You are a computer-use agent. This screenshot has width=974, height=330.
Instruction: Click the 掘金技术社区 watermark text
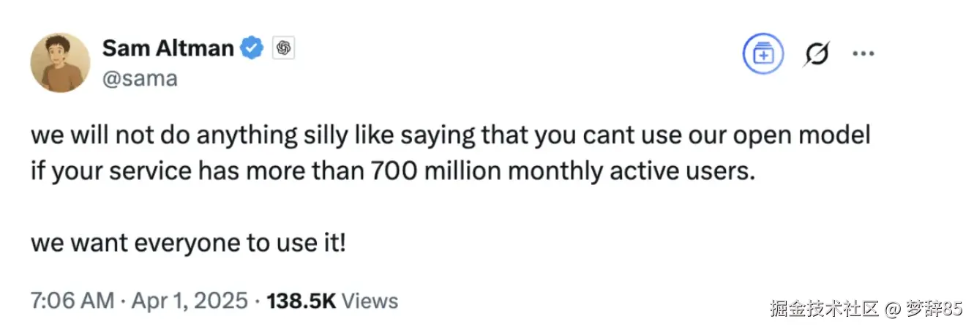point(823,309)
